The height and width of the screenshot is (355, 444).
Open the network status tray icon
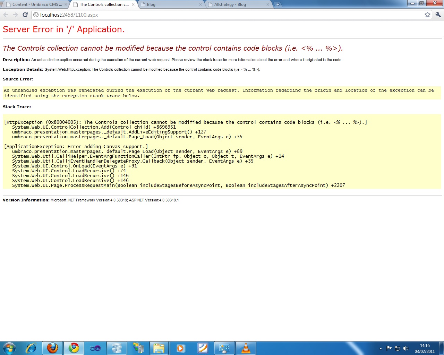[x=398, y=348]
